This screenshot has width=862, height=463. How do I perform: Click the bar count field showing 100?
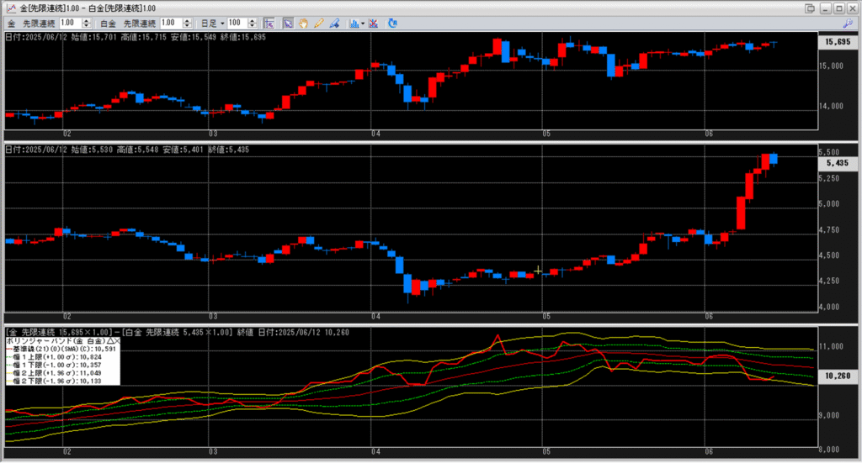[x=235, y=23]
